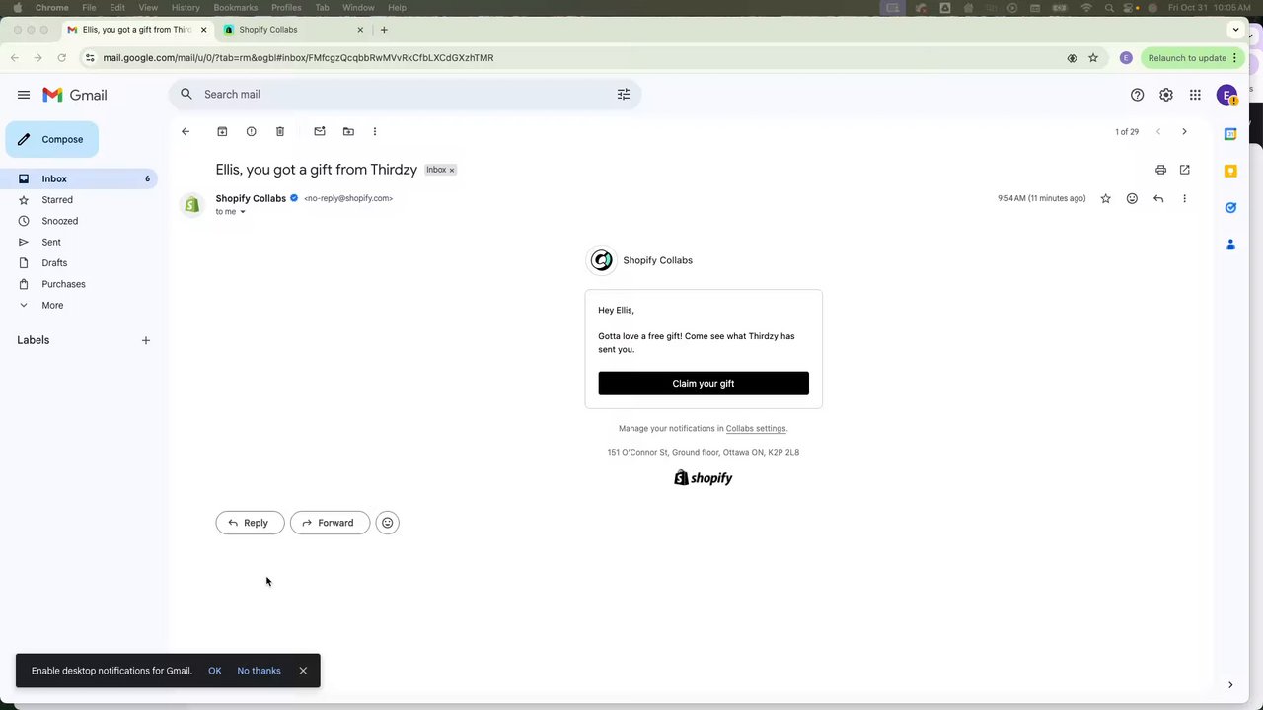
Task: Click the Claim your gift button
Action: 704,384
